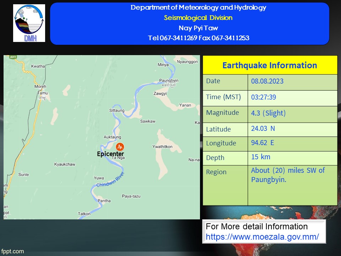The width and height of the screenshot is (341, 256).
Task: Click the 'For More detail Information' text
Action: click(x=256, y=226)
